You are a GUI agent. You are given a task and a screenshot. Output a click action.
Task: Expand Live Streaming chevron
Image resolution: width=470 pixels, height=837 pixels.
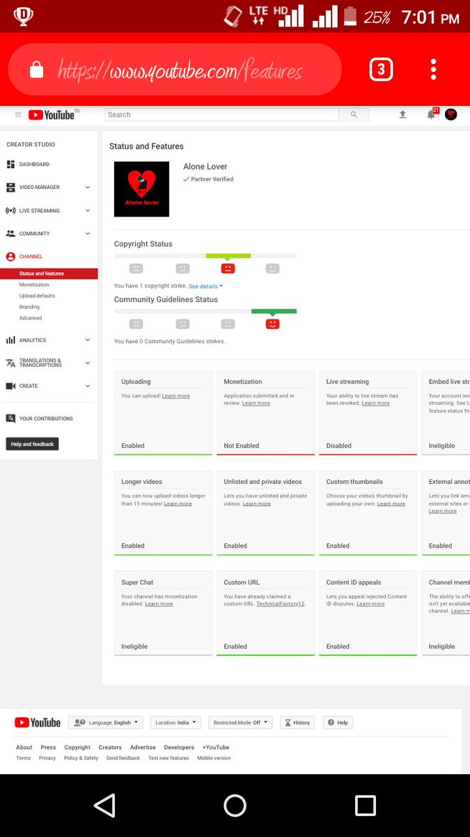(88, 211)
